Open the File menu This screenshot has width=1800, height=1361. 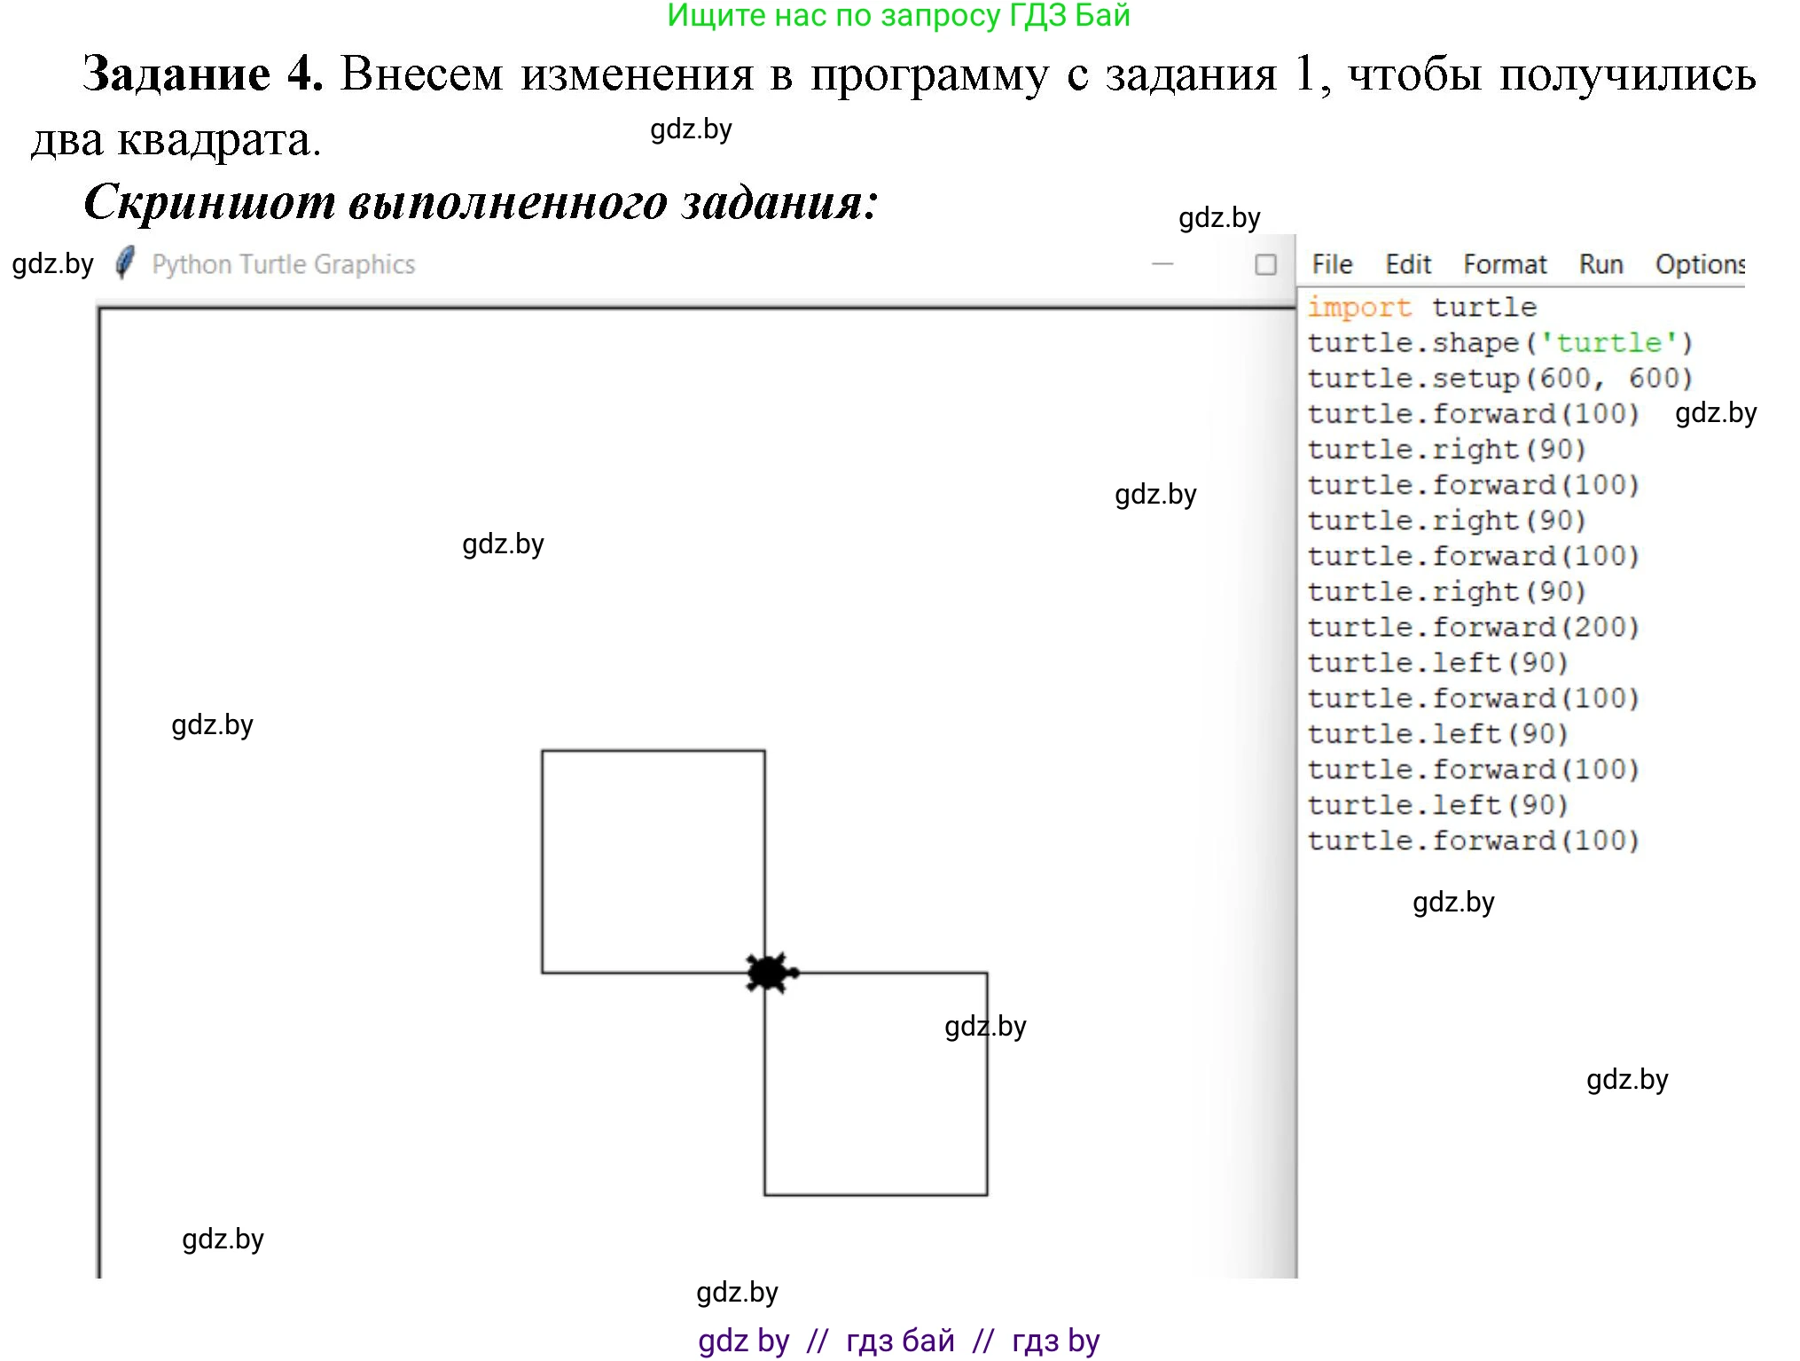coord(1331,264)
